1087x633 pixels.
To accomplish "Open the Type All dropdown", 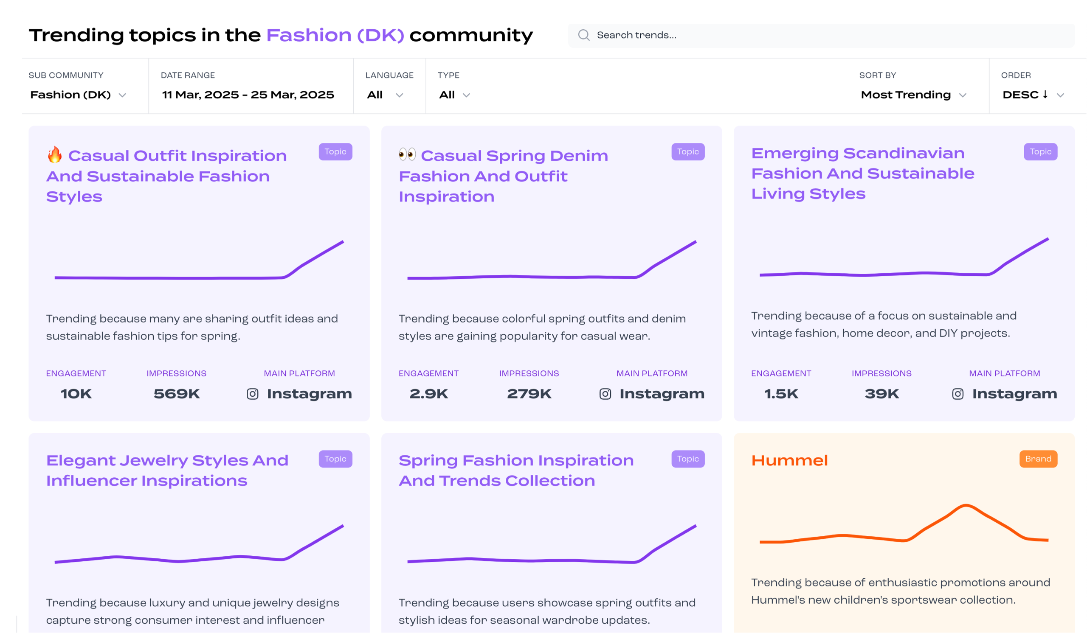I will pyautogui.click(x=454, y=95).
